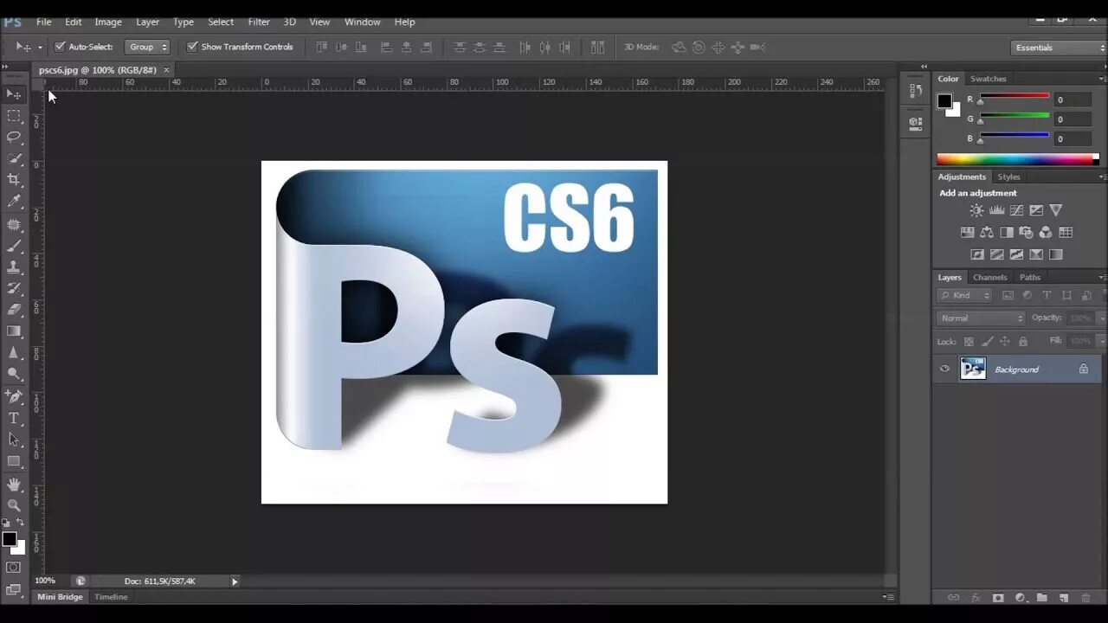
Task: Open the Filter menu
Action: (259, 22)
